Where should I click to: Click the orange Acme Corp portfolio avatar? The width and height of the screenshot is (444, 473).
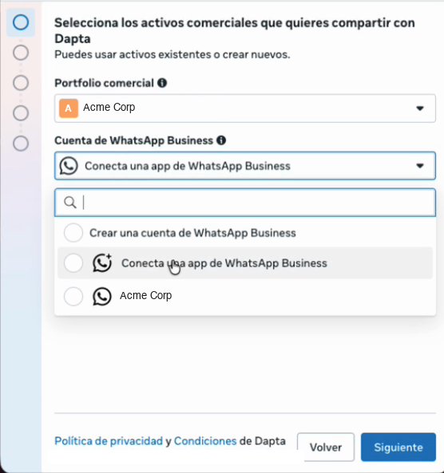coord(69,108)
